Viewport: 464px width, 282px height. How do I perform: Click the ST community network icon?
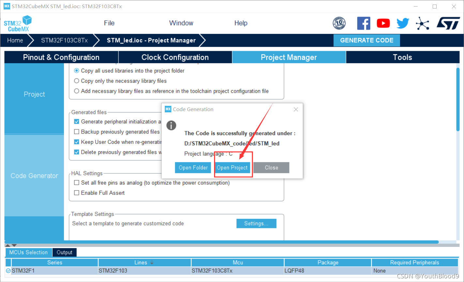422,23
